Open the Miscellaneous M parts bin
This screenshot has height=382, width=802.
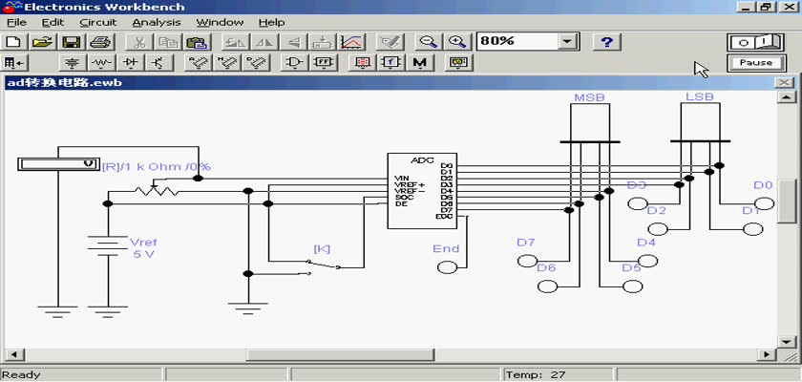(x=419, y=62)
